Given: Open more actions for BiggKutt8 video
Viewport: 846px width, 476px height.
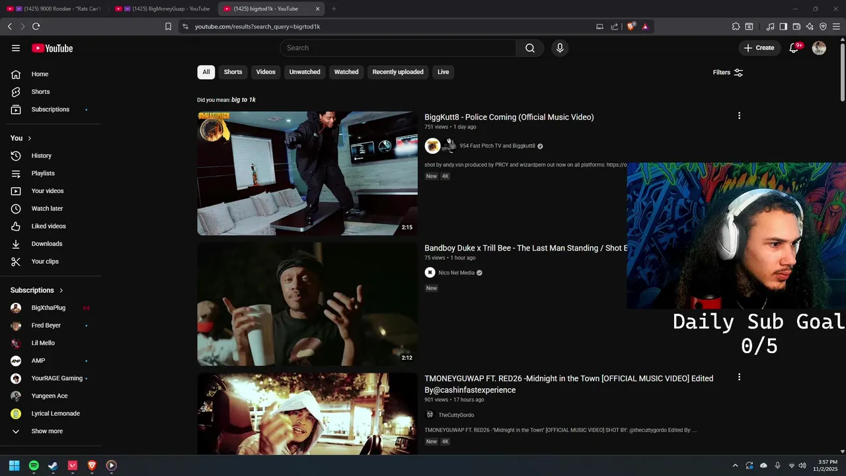Looking at the screenshot, I should (x=739, y=116).
